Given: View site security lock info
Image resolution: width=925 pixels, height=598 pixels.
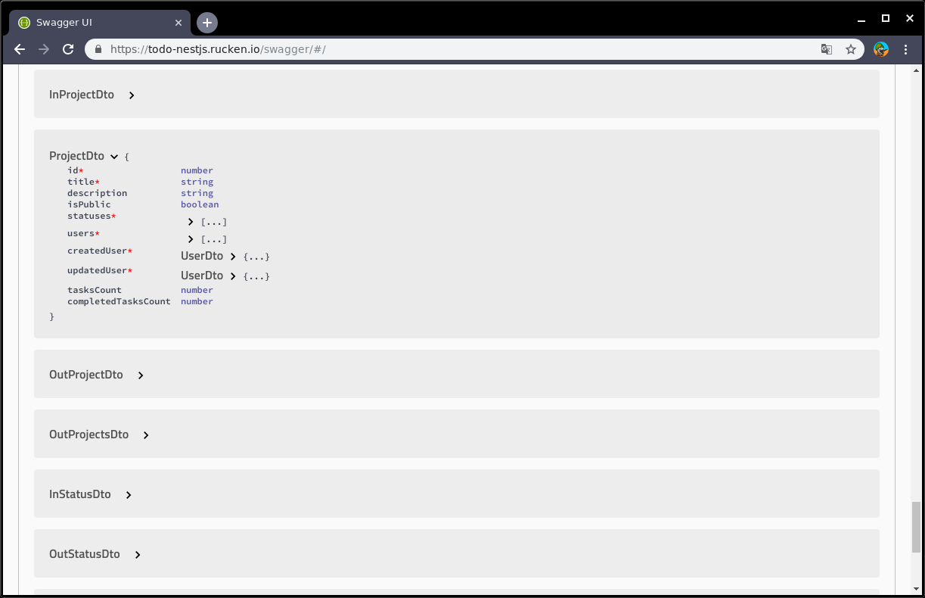Looking at the screenshot, I should (98, 49).
